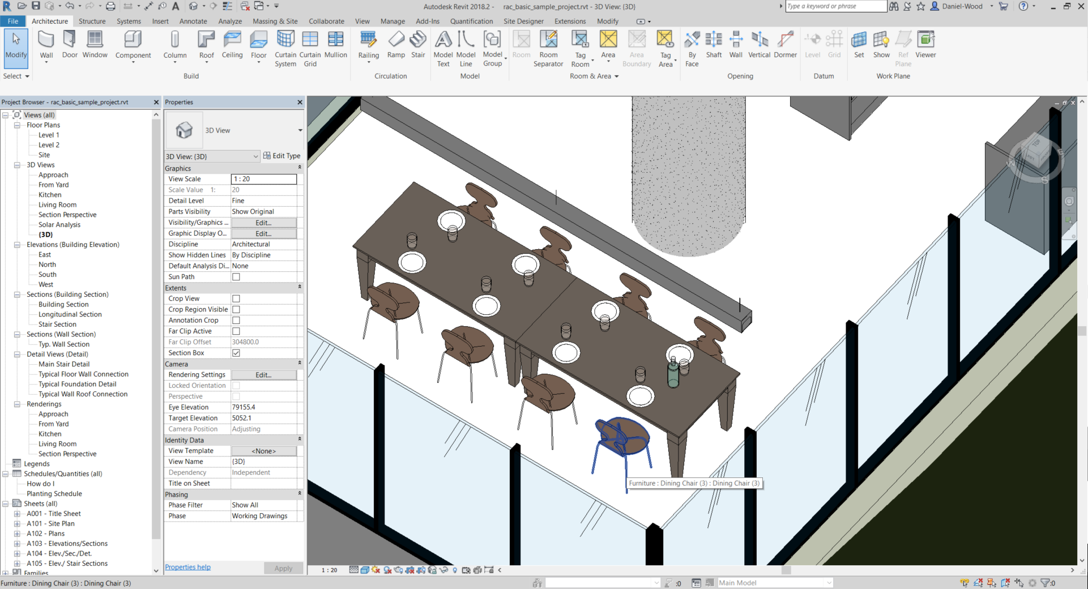1088x589 pixels.
Task: Enable the Sun Path checkbox
Action: [x=236, y=276]
